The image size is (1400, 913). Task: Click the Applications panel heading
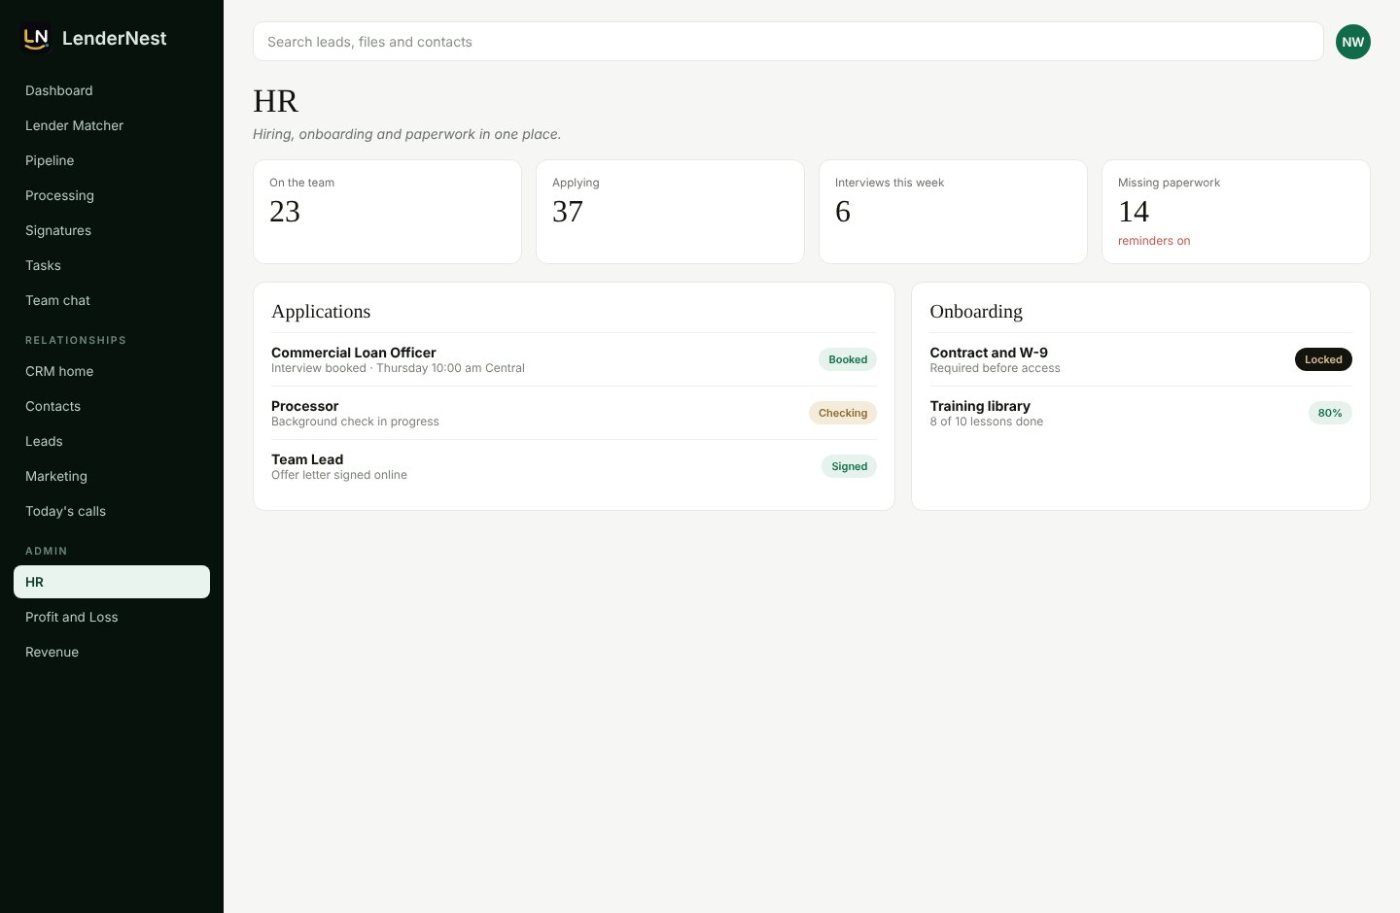321,311
